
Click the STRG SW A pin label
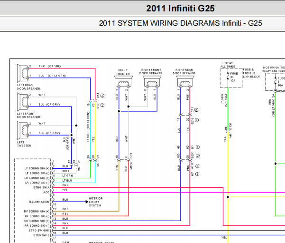[x=42, y=187]
